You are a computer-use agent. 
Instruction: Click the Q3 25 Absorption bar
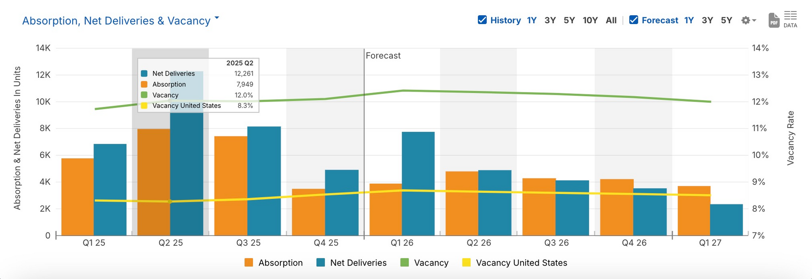pyautogui.click(x=230, y=186)
